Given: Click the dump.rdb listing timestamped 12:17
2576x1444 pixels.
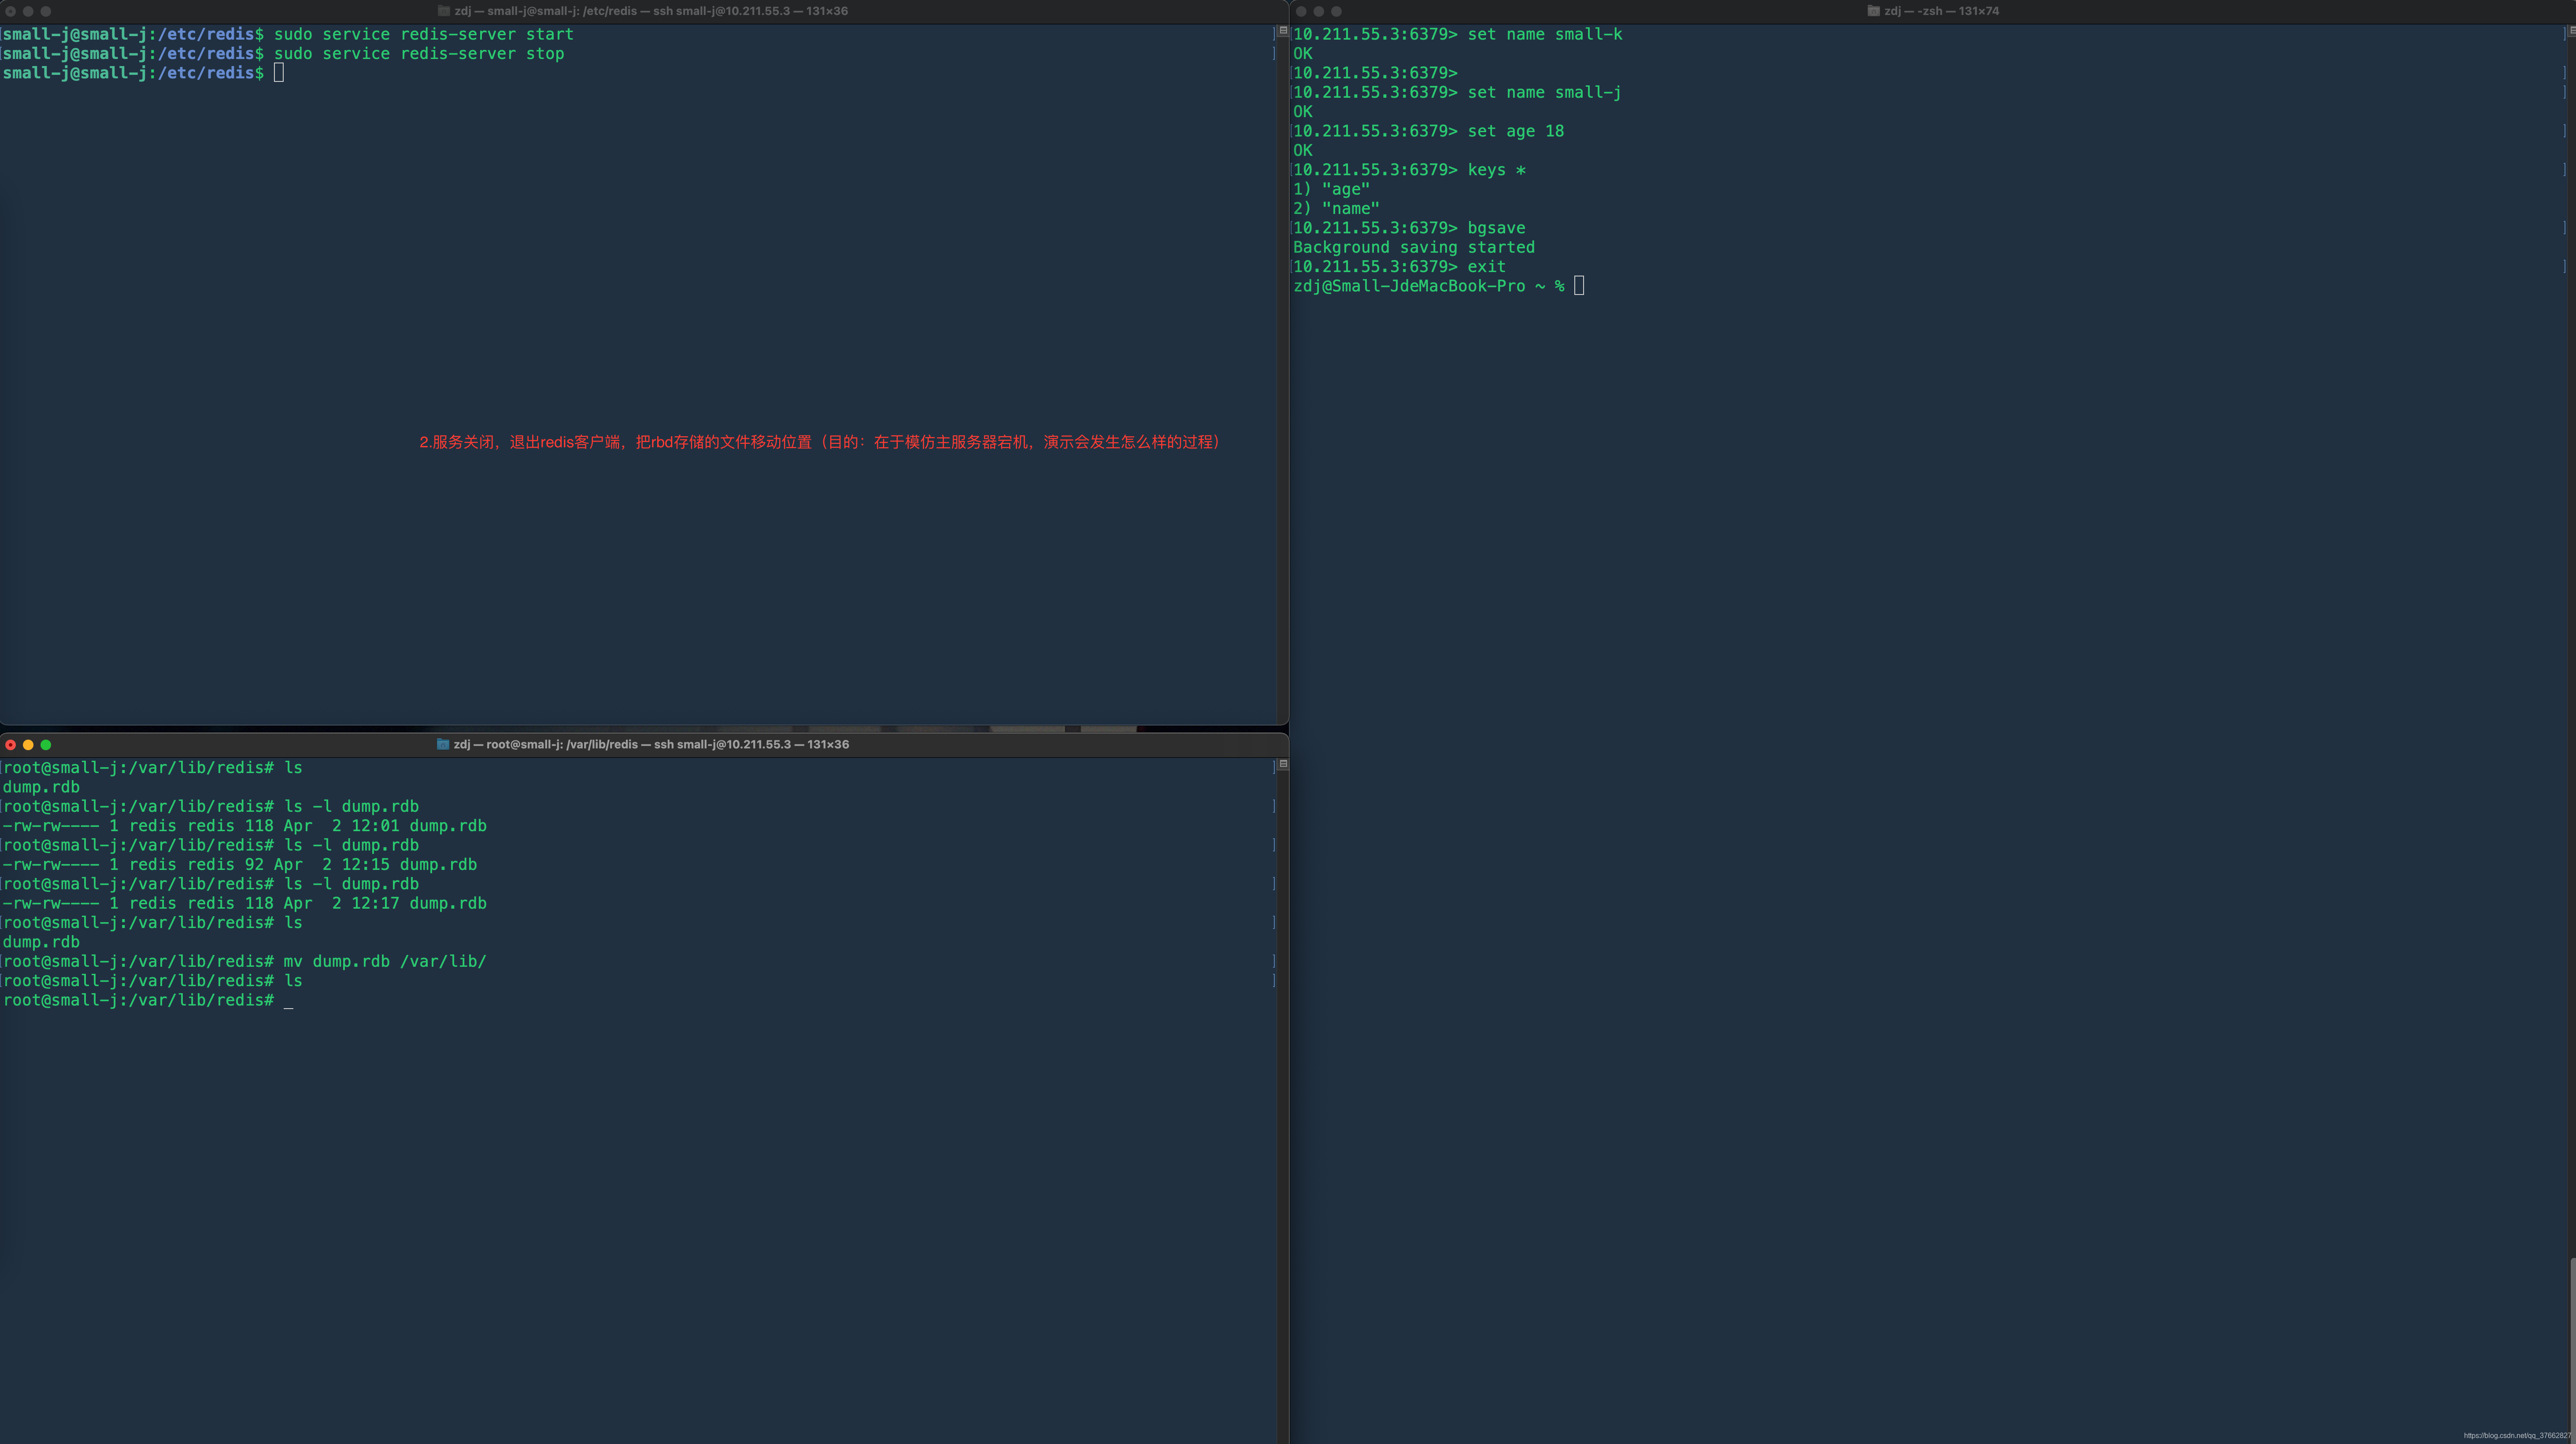Looking at the screenshot, I should pyautogui.click(x=245, y=903).
